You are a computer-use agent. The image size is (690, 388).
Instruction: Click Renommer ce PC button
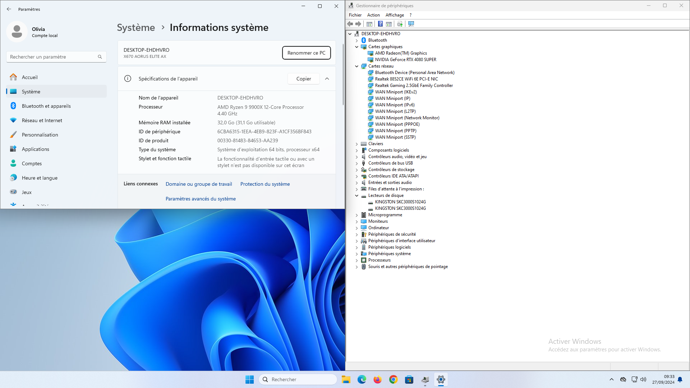(x=306, y=53)
